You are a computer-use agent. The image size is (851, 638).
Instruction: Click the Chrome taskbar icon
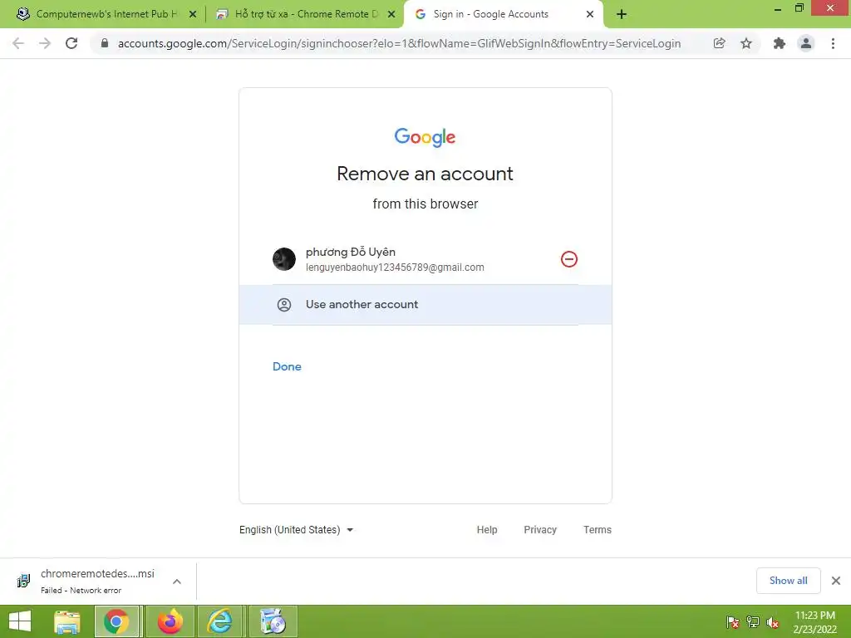click(x=116, y=621)
